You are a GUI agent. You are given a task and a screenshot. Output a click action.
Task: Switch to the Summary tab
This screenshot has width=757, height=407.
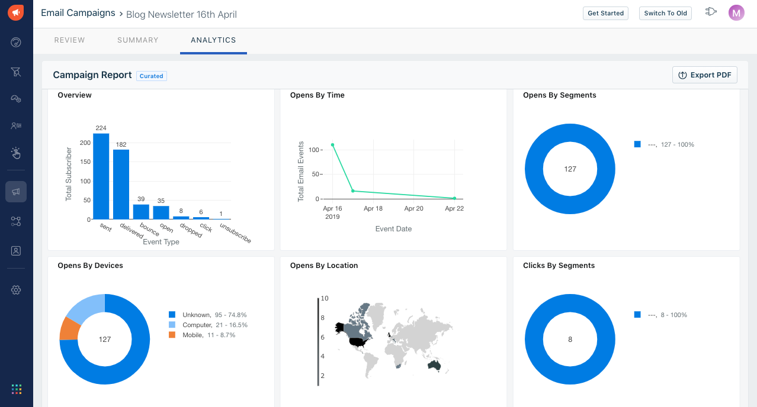pyautogui.click(x=138, y=40)
